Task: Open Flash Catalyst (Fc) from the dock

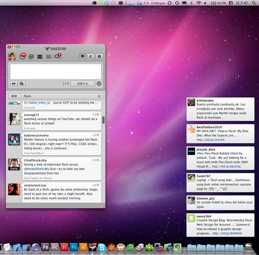Action: tap(55, 247)
